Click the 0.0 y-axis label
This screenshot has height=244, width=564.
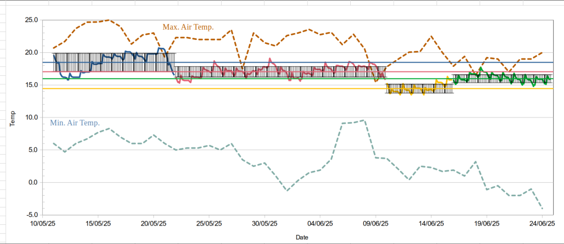pyautogui.click(x=33, y=182)
